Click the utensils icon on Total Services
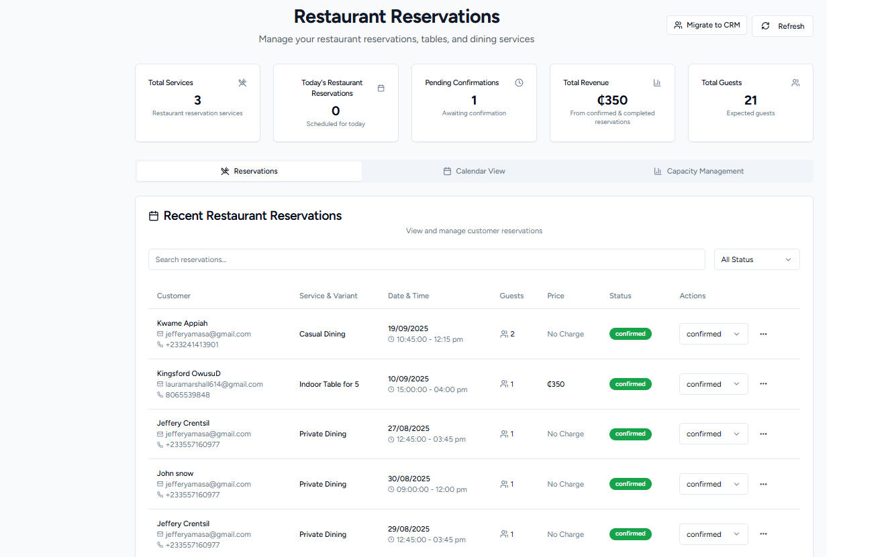The width and height of the screenshot is (888, 557). [242, 83]
